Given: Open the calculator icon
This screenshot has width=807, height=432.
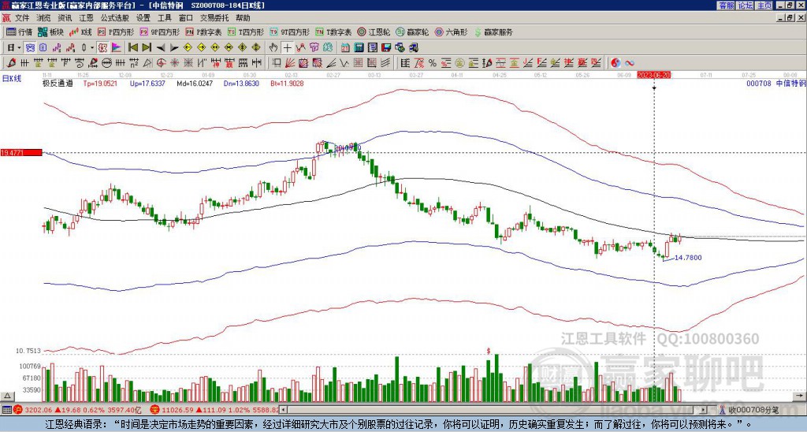Looking at the screenshot, I should [x=359, y=48].
